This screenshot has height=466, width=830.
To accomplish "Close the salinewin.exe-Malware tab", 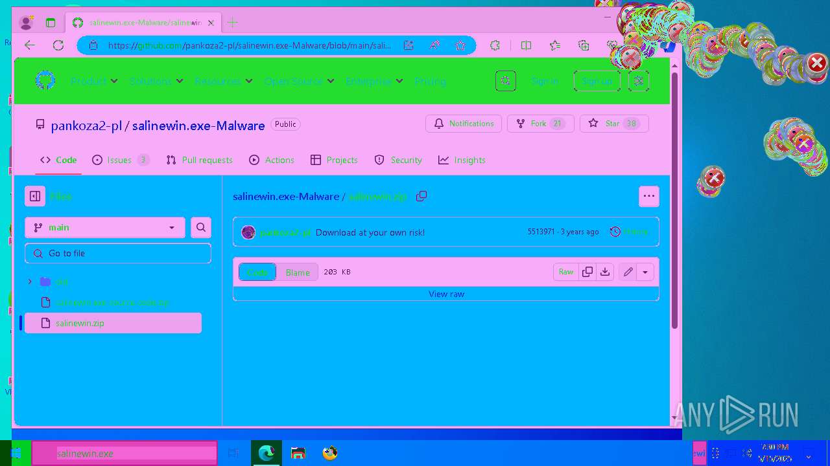I will 211,23.
